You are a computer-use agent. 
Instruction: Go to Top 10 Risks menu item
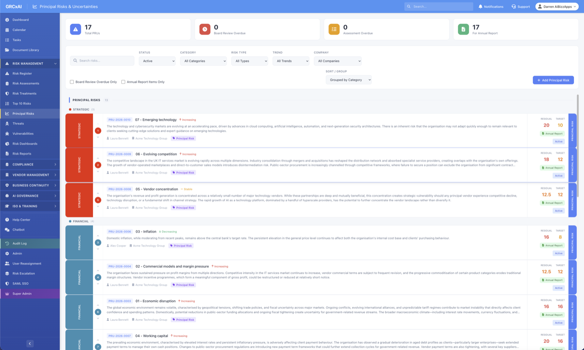pos(21,103)
